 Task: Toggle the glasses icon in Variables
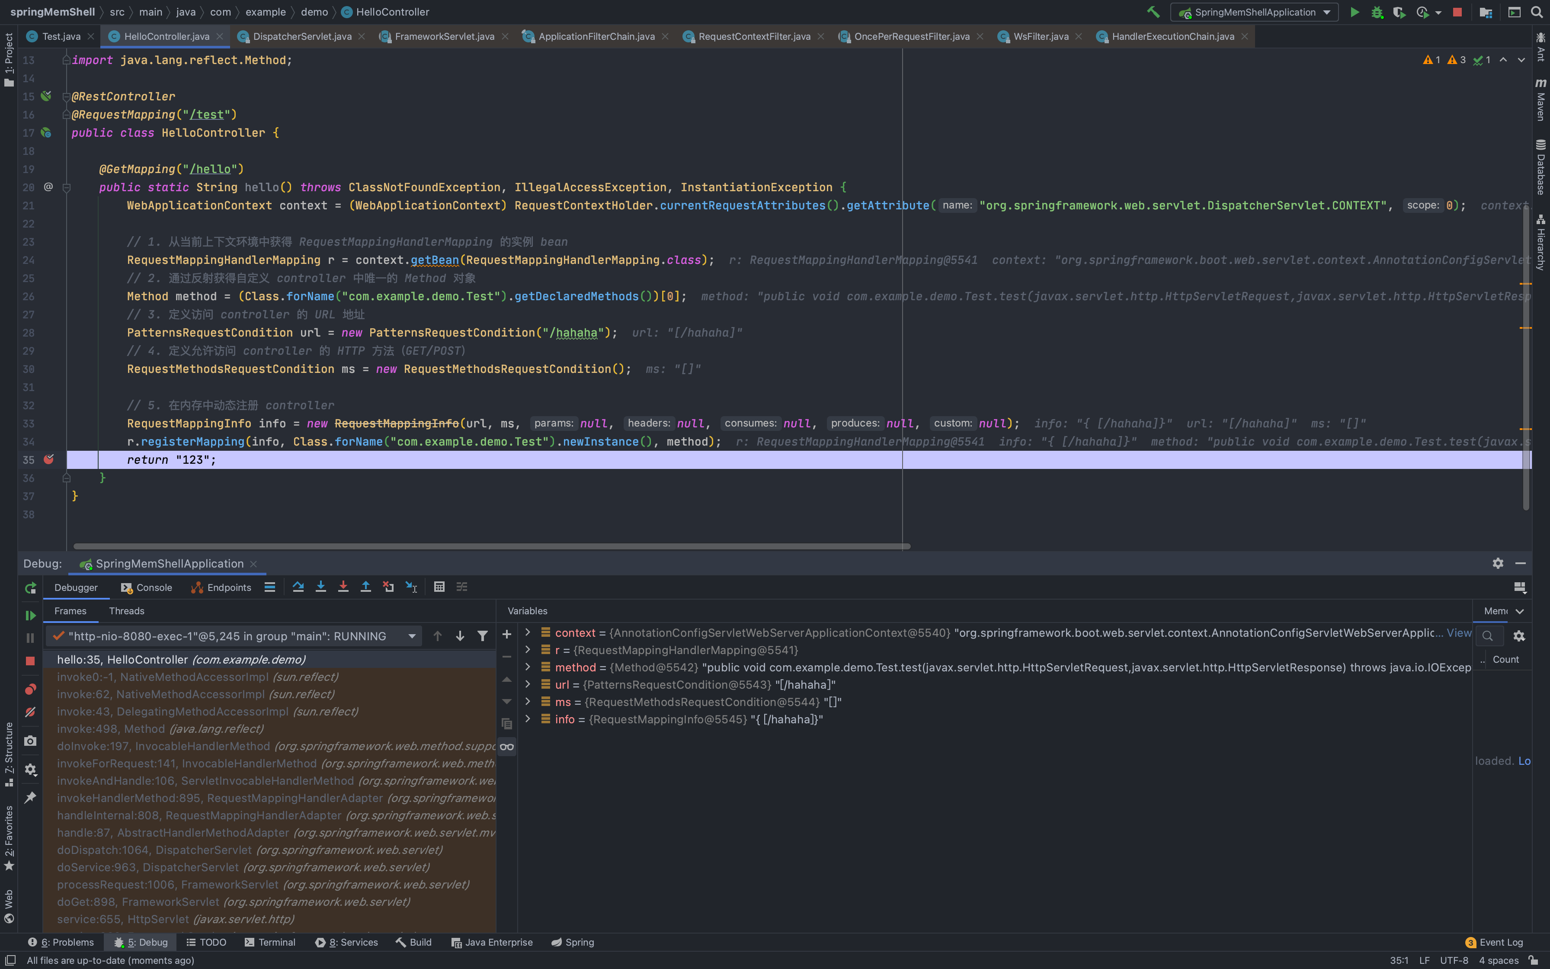click(506, 747)
